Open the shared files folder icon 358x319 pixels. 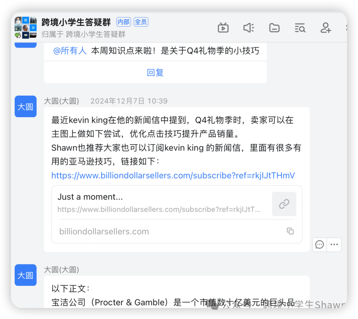274,28
